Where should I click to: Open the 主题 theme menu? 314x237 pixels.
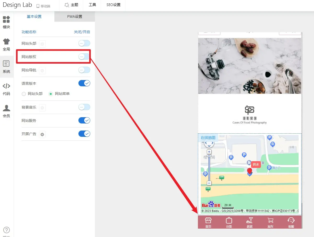pos(71,5)
